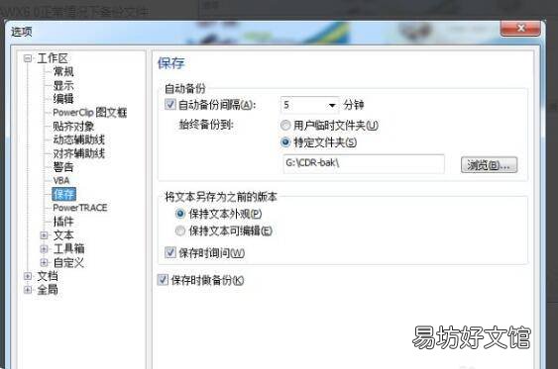Select the 工具箱 tree label
This screenshot has height=369, width=558.
click(68, 249)
